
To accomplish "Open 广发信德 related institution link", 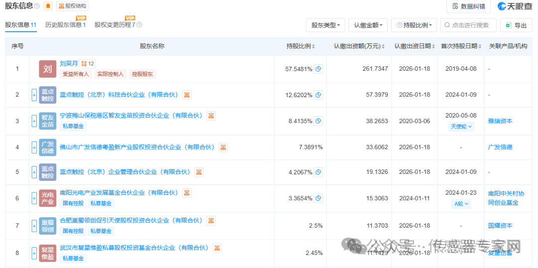I will [500, 147].
